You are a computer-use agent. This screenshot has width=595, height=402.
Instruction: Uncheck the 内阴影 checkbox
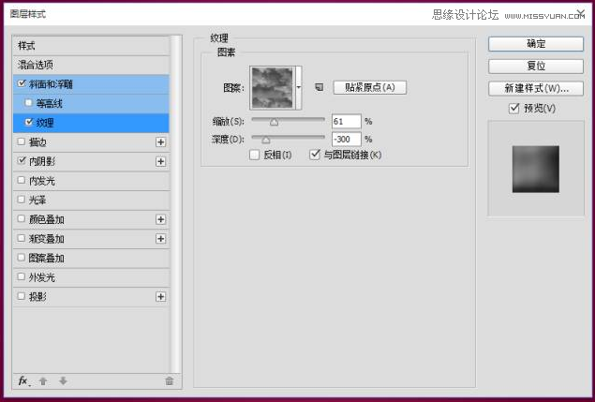[22, 161]
